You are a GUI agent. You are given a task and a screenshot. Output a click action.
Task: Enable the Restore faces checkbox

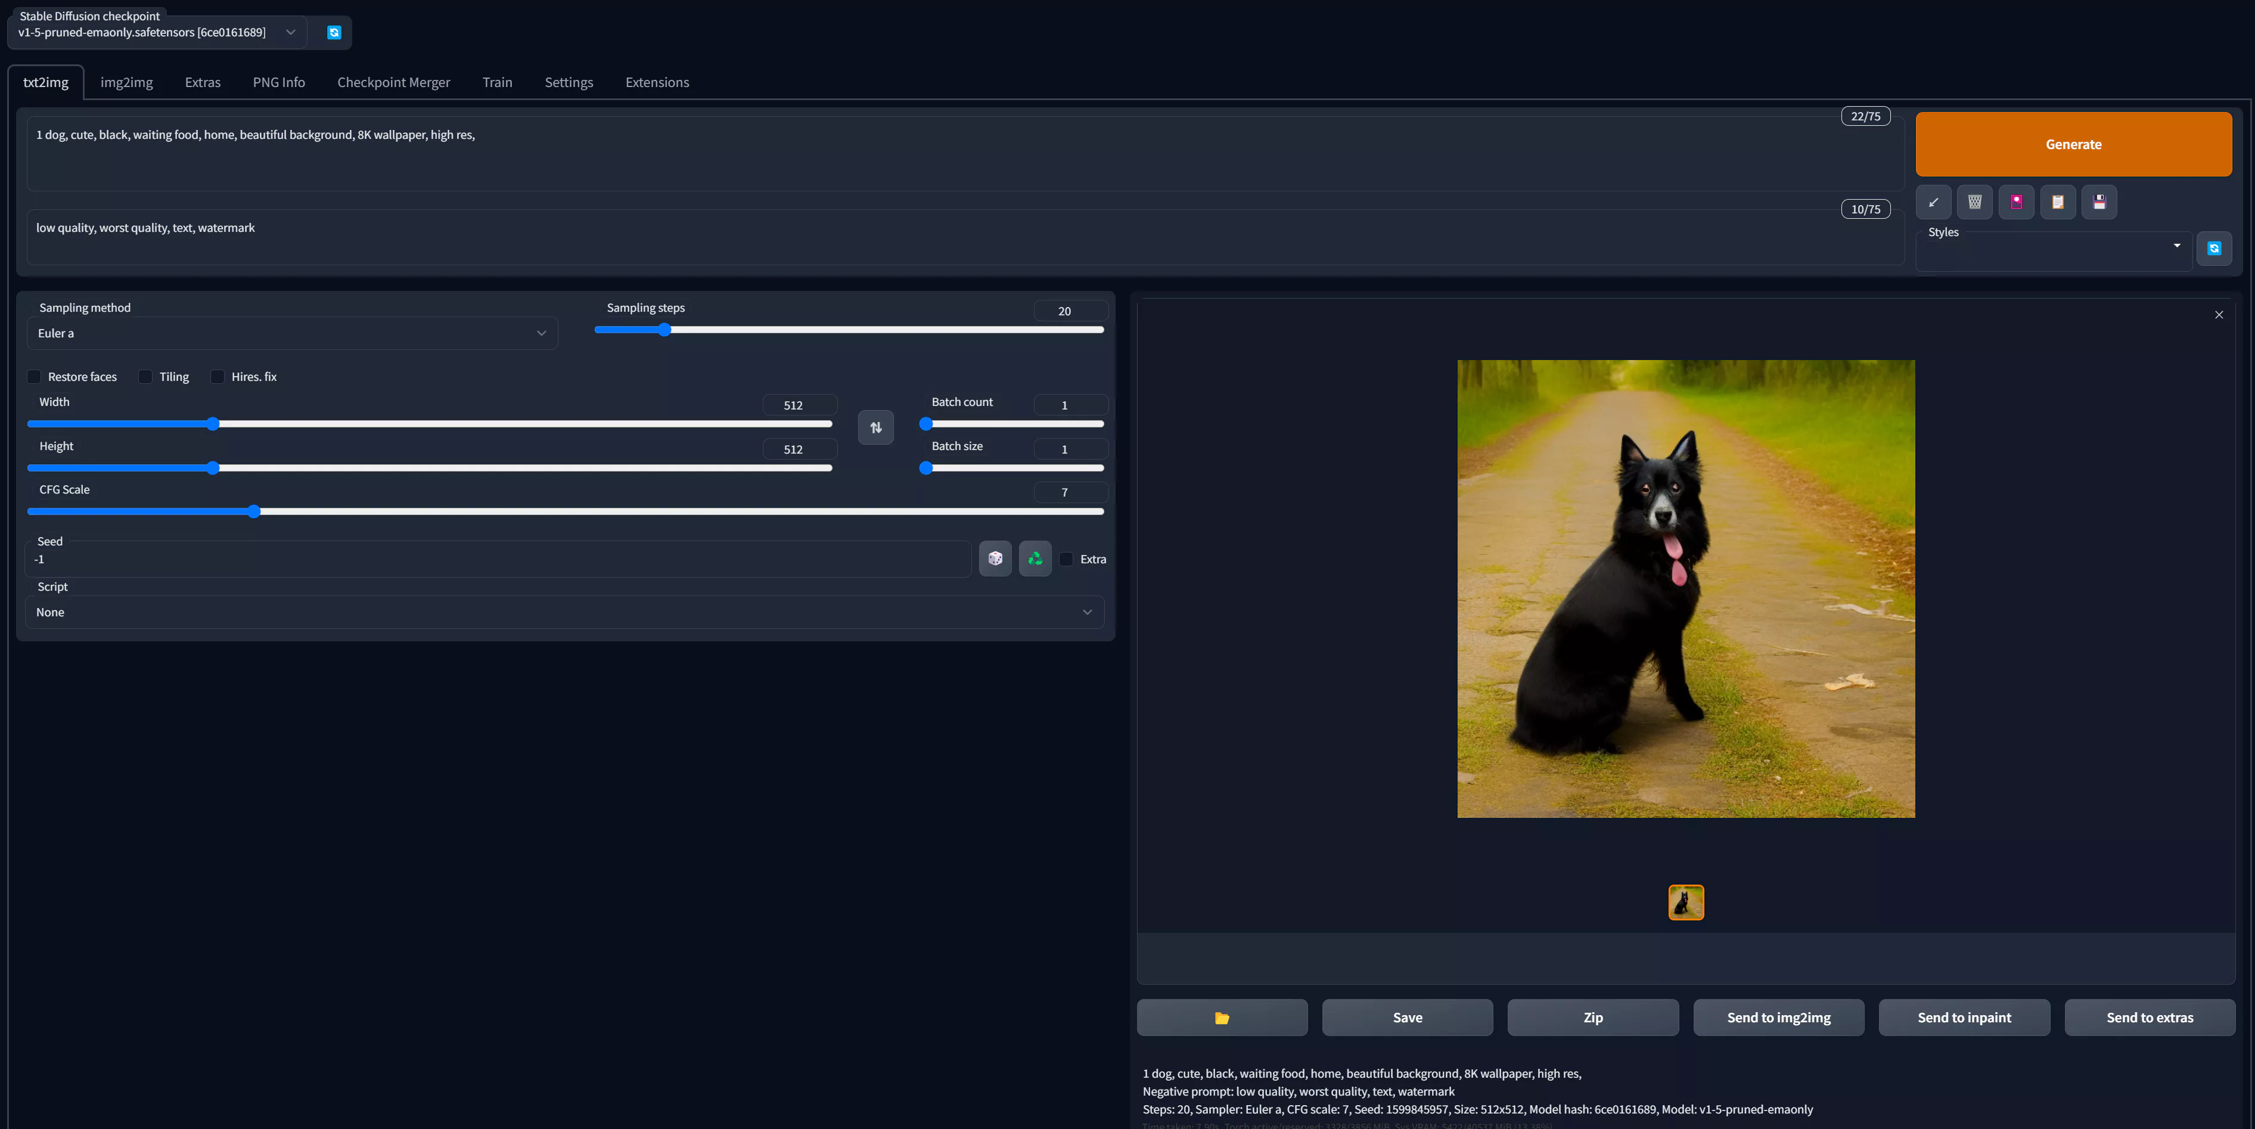click(x=34, y=377)
